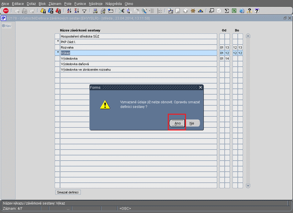Select the PKP část I. row
The width and height of the screenshot is (293, 213).
click(x=138, y=42)
